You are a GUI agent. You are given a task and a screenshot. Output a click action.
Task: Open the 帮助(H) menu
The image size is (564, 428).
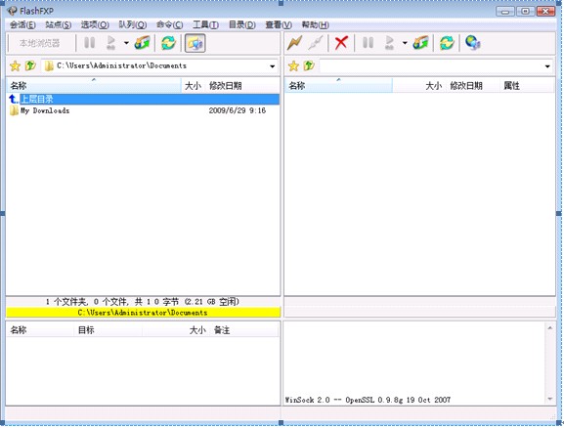315,24
